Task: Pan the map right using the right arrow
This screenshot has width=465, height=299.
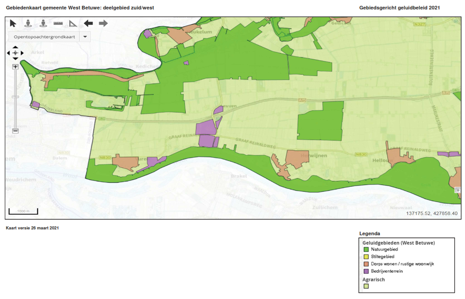Action: click(22, 53)
